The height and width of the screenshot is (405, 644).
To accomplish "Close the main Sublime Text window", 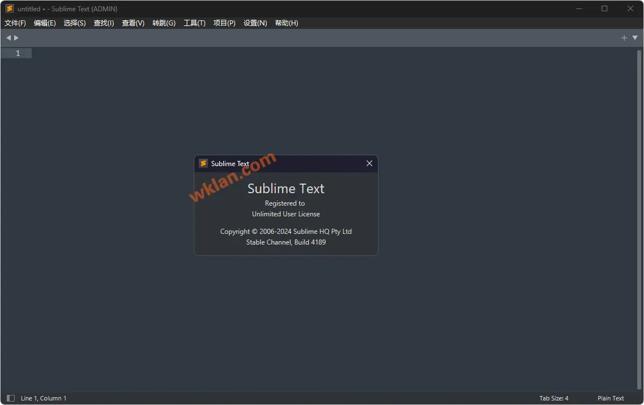I will [x=630, y=8].
